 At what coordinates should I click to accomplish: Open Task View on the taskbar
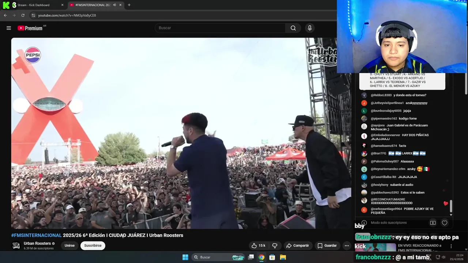251,257
